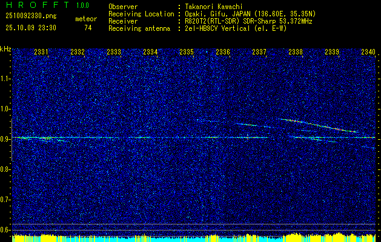This screenshot has height=242, width=381.
Task: Click the 2334 time marker
Action: [x=150, y=51]
